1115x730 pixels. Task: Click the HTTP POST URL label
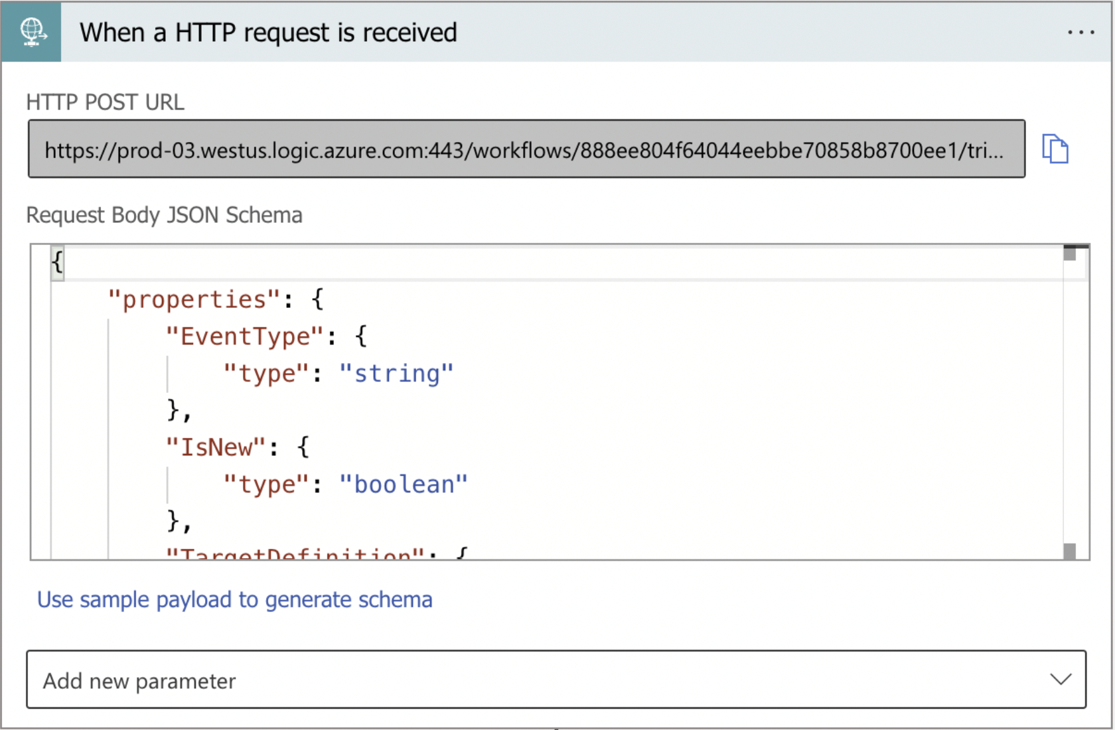(105, 102)
